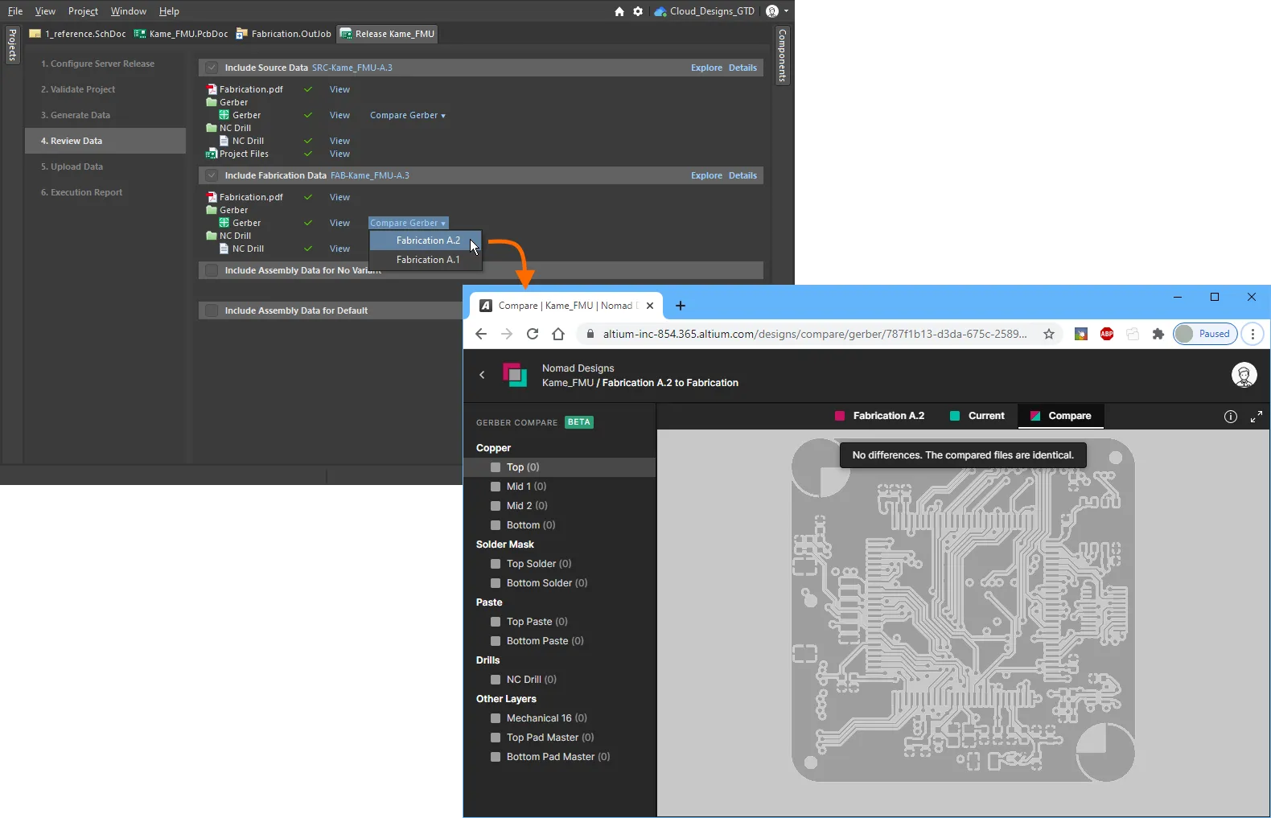Click the browser address bar URL

(x=814, y=334)
